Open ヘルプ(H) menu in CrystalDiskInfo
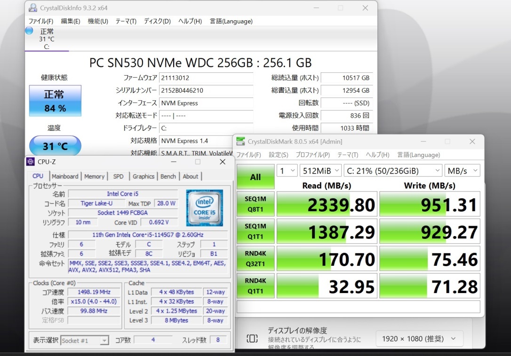 coord(190,21)
